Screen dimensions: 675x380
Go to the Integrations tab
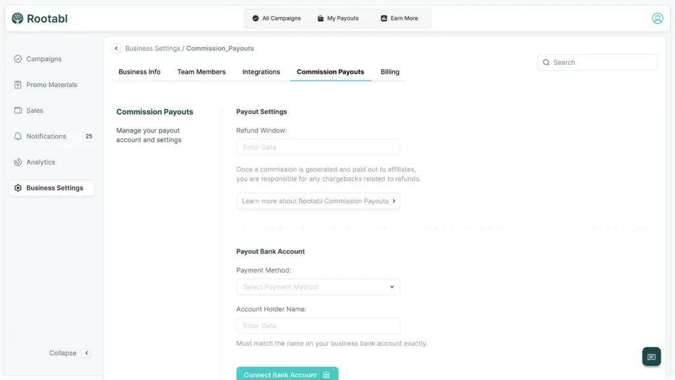[261, 72]
